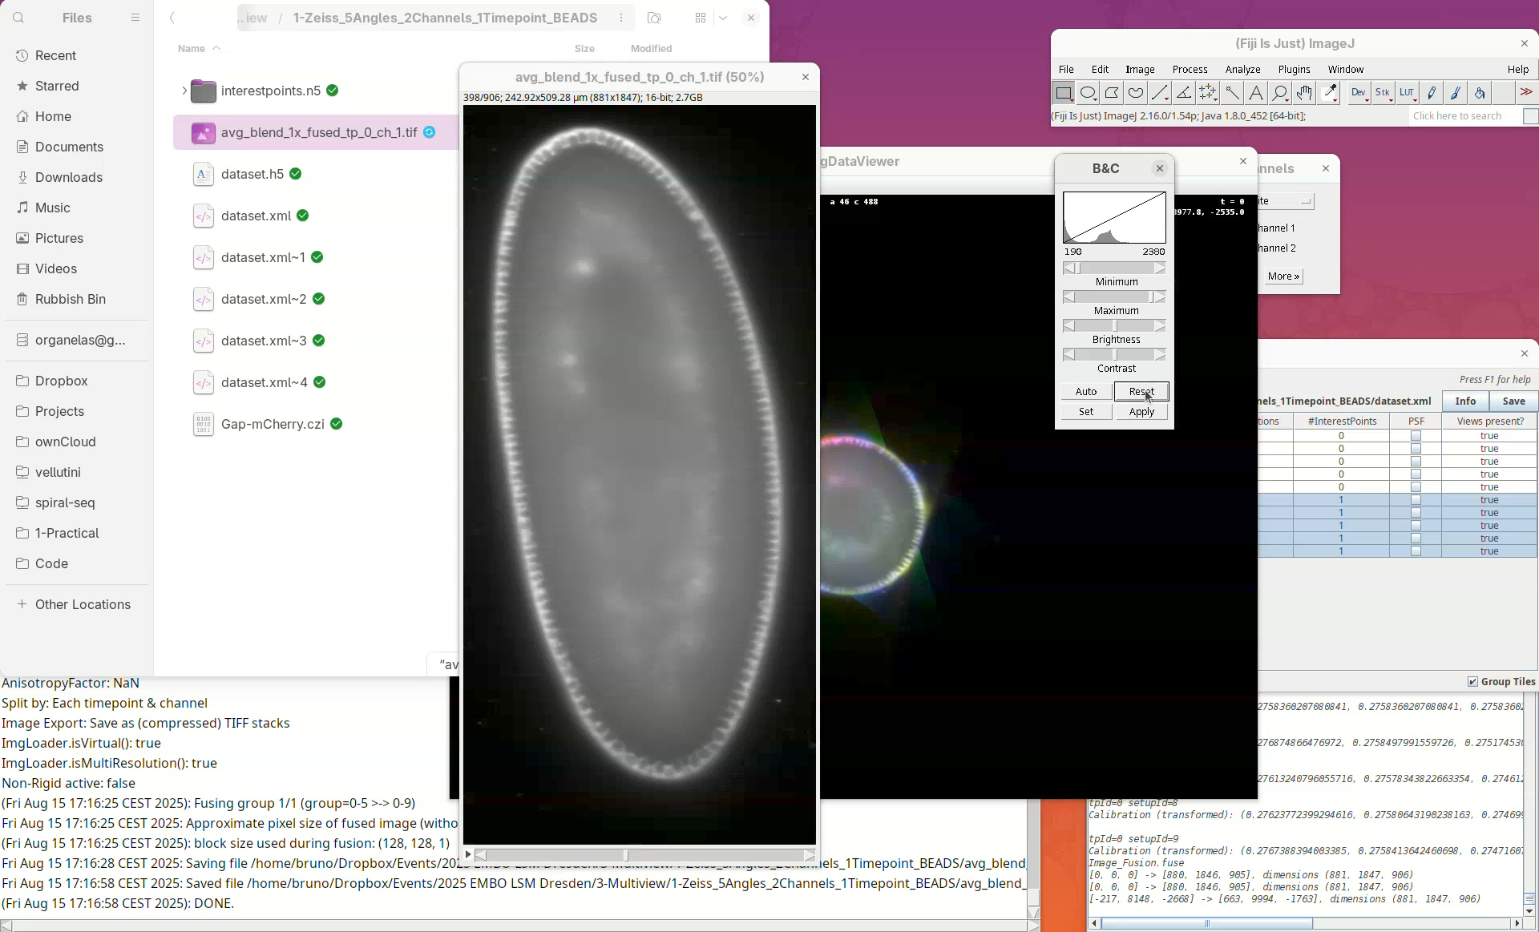This screenshot has width=1539, height=932.
Task: Select the Hand scrolling tool
Action: pyautogui.click(x=1304, y=93)
